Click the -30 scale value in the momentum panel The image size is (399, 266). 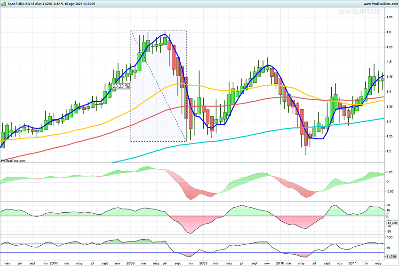389,231
